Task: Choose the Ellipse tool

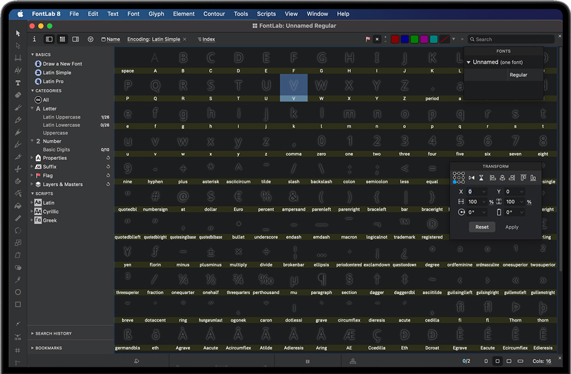Action: [18, 292]
